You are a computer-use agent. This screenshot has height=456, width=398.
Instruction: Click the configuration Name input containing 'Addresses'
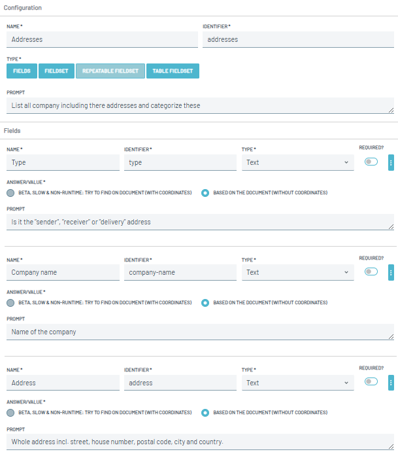click(102, 39)
